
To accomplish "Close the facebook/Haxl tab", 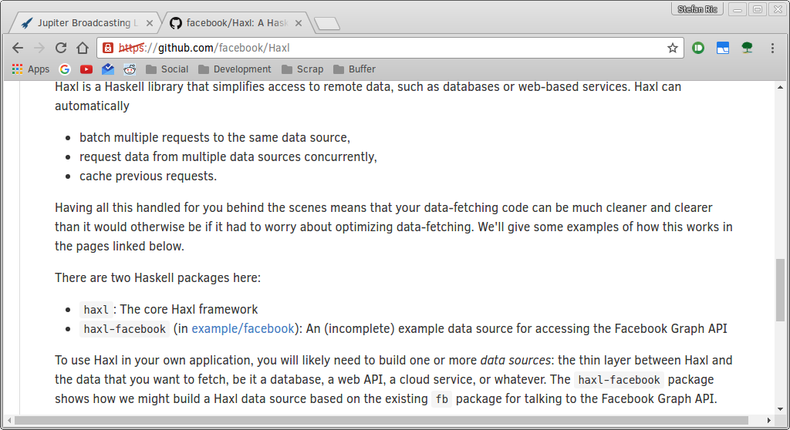I will pyautogui.click(x=299, y=23).
